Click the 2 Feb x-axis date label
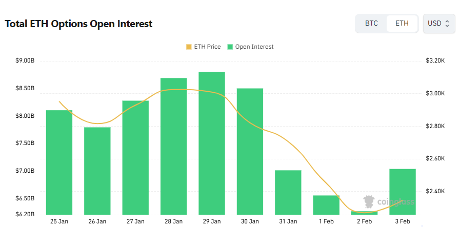The height and width of the screenshot is (227, 460). pyautogui.click(x=364, y=221)
